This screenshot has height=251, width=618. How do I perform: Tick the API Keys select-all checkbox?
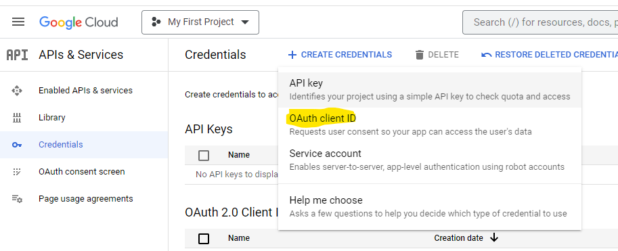pos(204,155)
